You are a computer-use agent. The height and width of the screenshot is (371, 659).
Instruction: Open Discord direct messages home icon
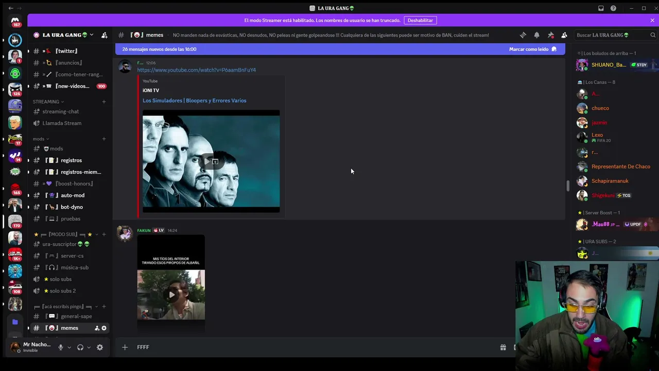(15, 21)
